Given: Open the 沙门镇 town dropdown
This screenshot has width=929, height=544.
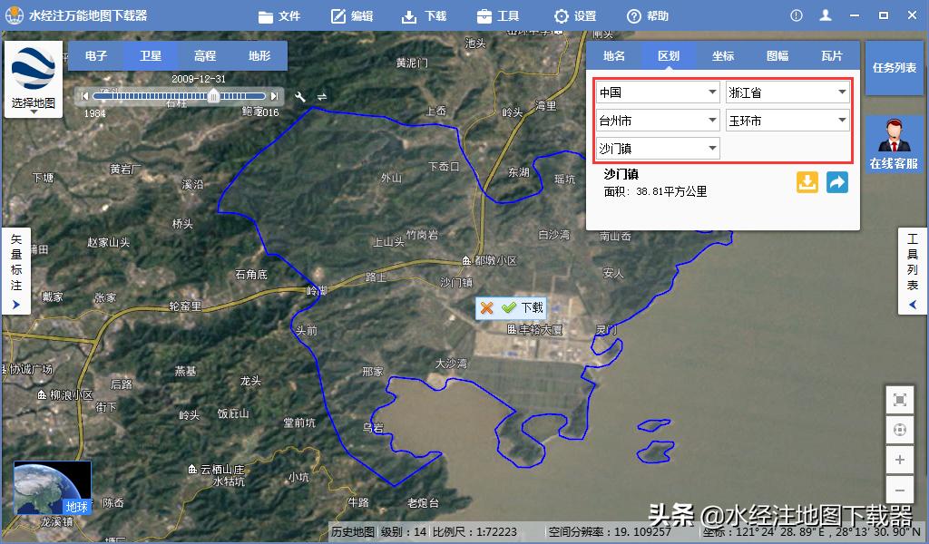Looking at the screenshot, I should tap(657, 148).
